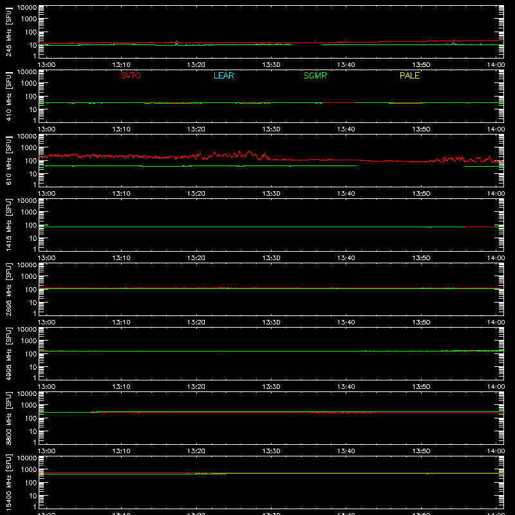Select the '2695 MHz [SFU]' axis title
Screen dimensions: 515x515
(9, 289)
